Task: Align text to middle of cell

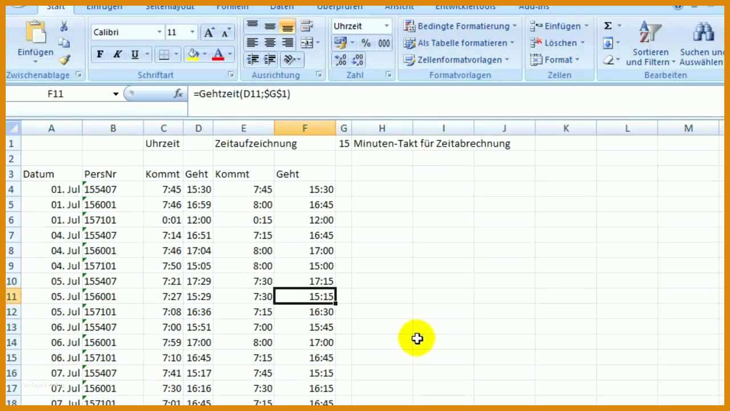Action: pos(270,26)
